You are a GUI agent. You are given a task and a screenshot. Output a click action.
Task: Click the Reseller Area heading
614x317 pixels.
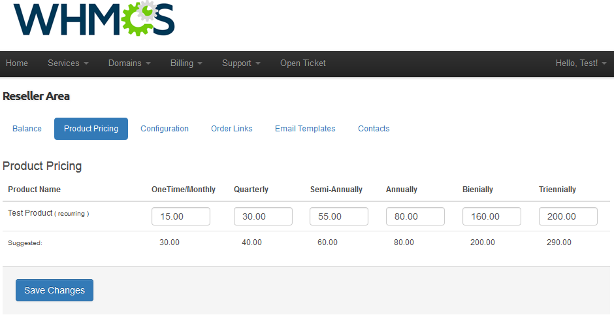click(x=37, y=96)
